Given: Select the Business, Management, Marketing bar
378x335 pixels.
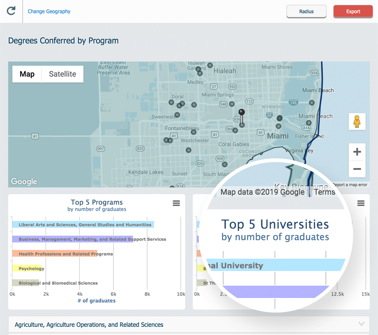Looking at the screenshot, I should (x=72, y=239).
